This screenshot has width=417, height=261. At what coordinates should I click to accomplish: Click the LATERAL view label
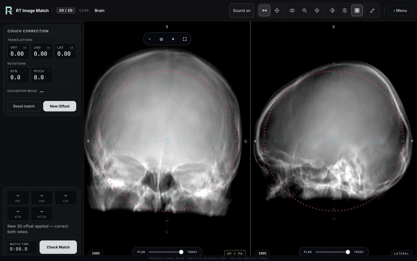[x=401, y=253]
